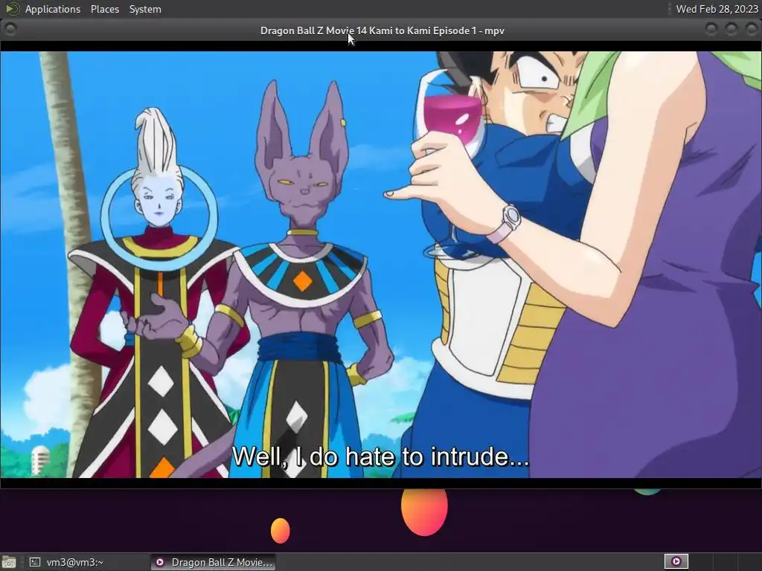Minimize the mpv player window
Screen dimensions: 762x571
[711, 30]
